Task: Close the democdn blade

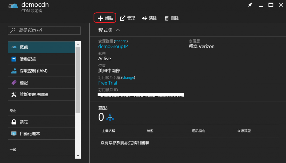Action: 281,5
